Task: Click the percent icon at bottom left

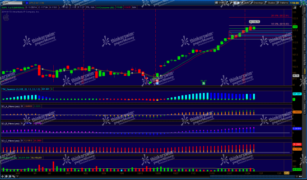Action: tap(14, 176)
